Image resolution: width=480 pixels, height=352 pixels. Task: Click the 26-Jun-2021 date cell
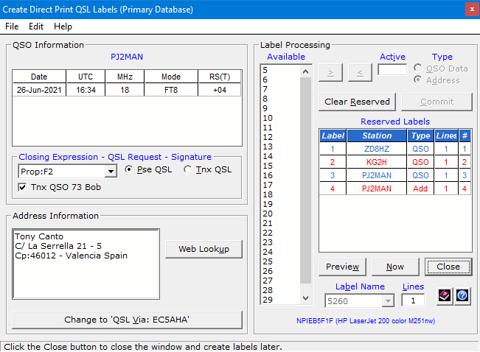[x=39, y=90]
